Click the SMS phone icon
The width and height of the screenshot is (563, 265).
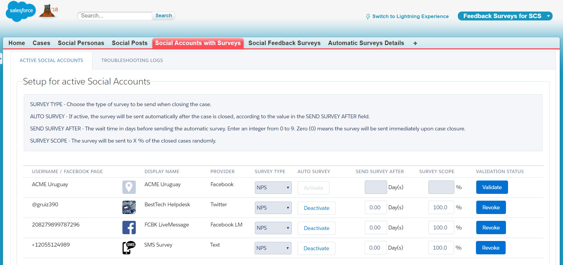pyautogui.click(x=129, y=248)
